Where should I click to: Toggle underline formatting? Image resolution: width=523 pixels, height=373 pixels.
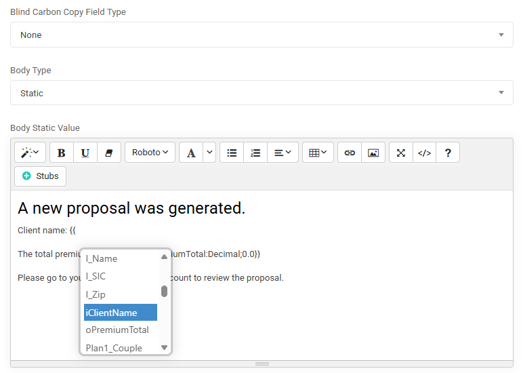(x=85, y=153)
